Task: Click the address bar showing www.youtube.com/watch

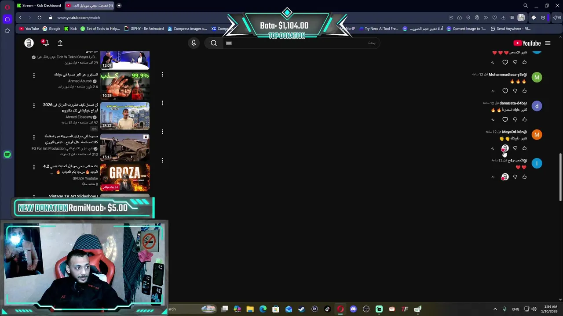Action: (78, 18)
